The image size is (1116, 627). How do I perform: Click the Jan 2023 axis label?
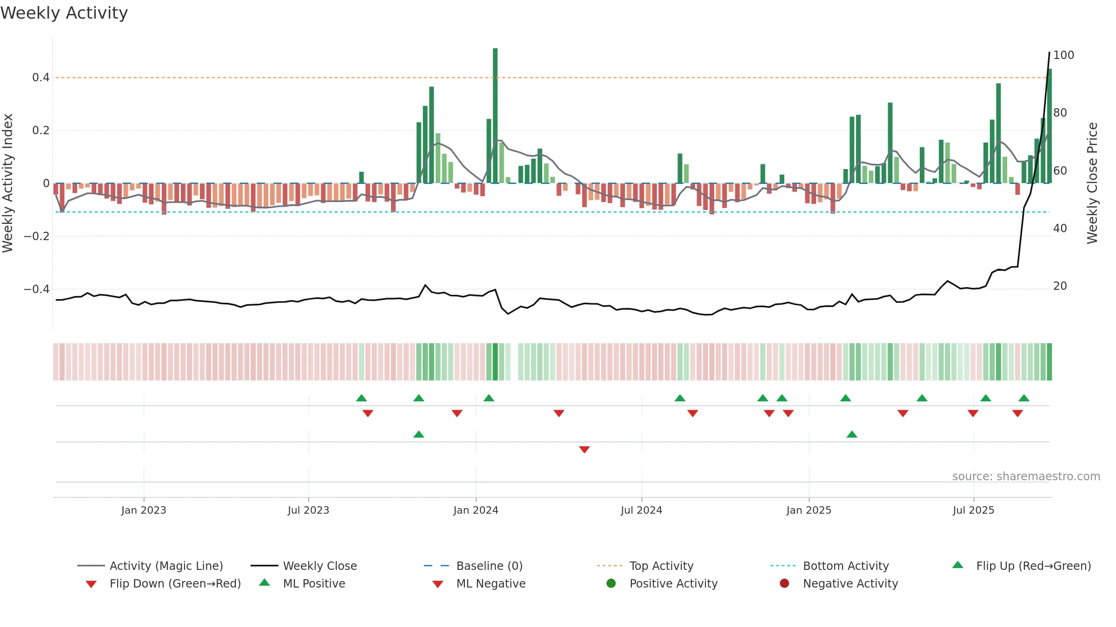click(x=144, y=510)
